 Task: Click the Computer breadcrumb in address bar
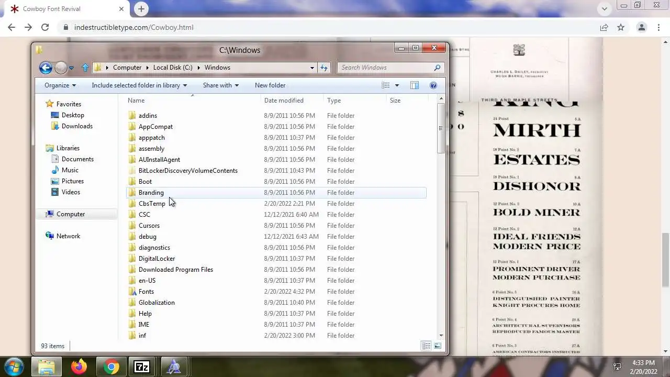click(x=127, y=68)
